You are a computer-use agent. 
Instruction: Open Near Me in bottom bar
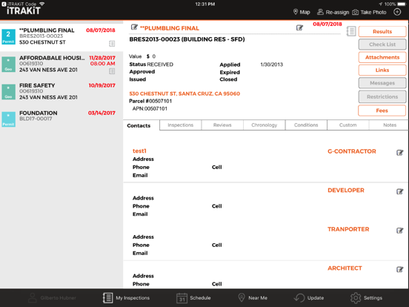253,298
